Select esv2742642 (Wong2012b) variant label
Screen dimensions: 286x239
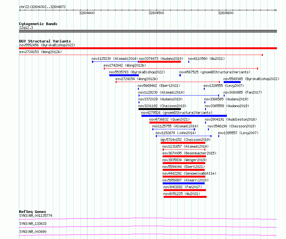click(125, 65)
